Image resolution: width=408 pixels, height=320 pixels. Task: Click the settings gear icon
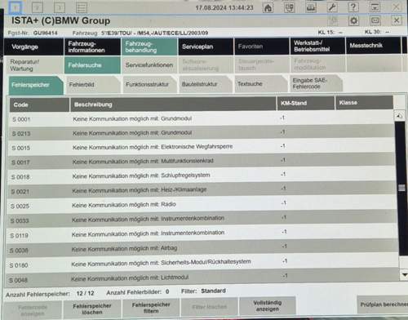tap(353, 20)
